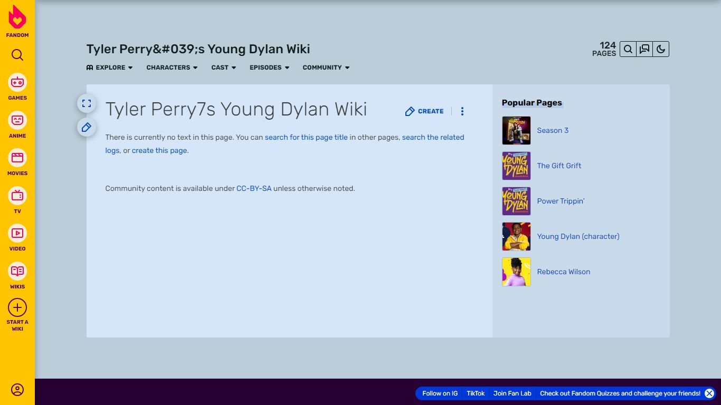Expand page to full width
This screenshot has height=405, width=721.
coord(87,103)
